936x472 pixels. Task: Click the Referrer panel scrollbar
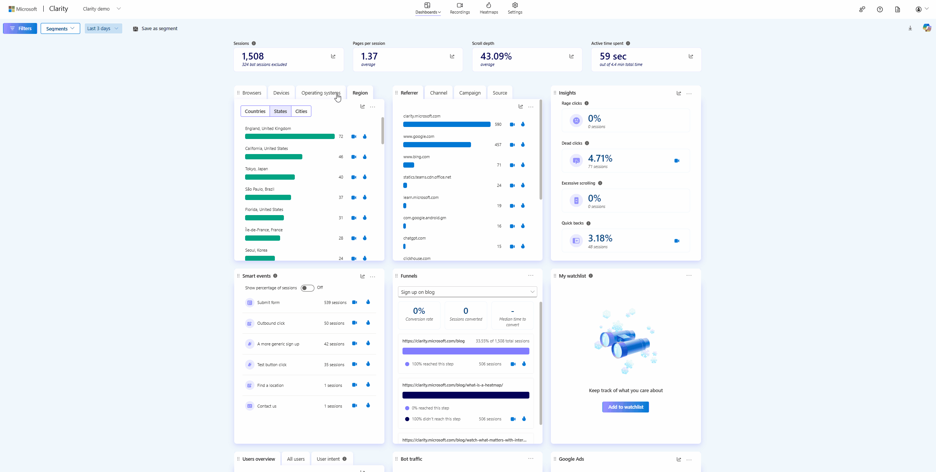pyautogui.click(x=541, y=150)
